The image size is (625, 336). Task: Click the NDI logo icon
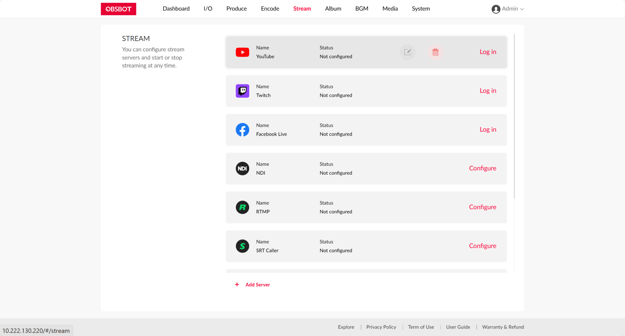(243, 168)
